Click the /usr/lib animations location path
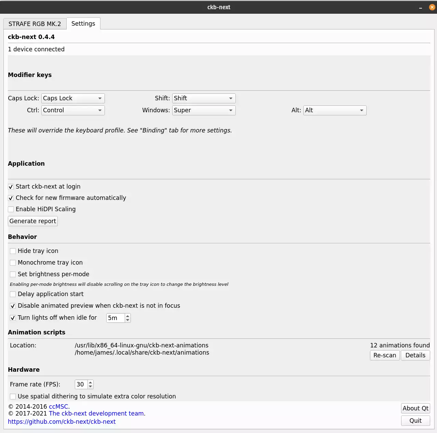 click(141, 345)
